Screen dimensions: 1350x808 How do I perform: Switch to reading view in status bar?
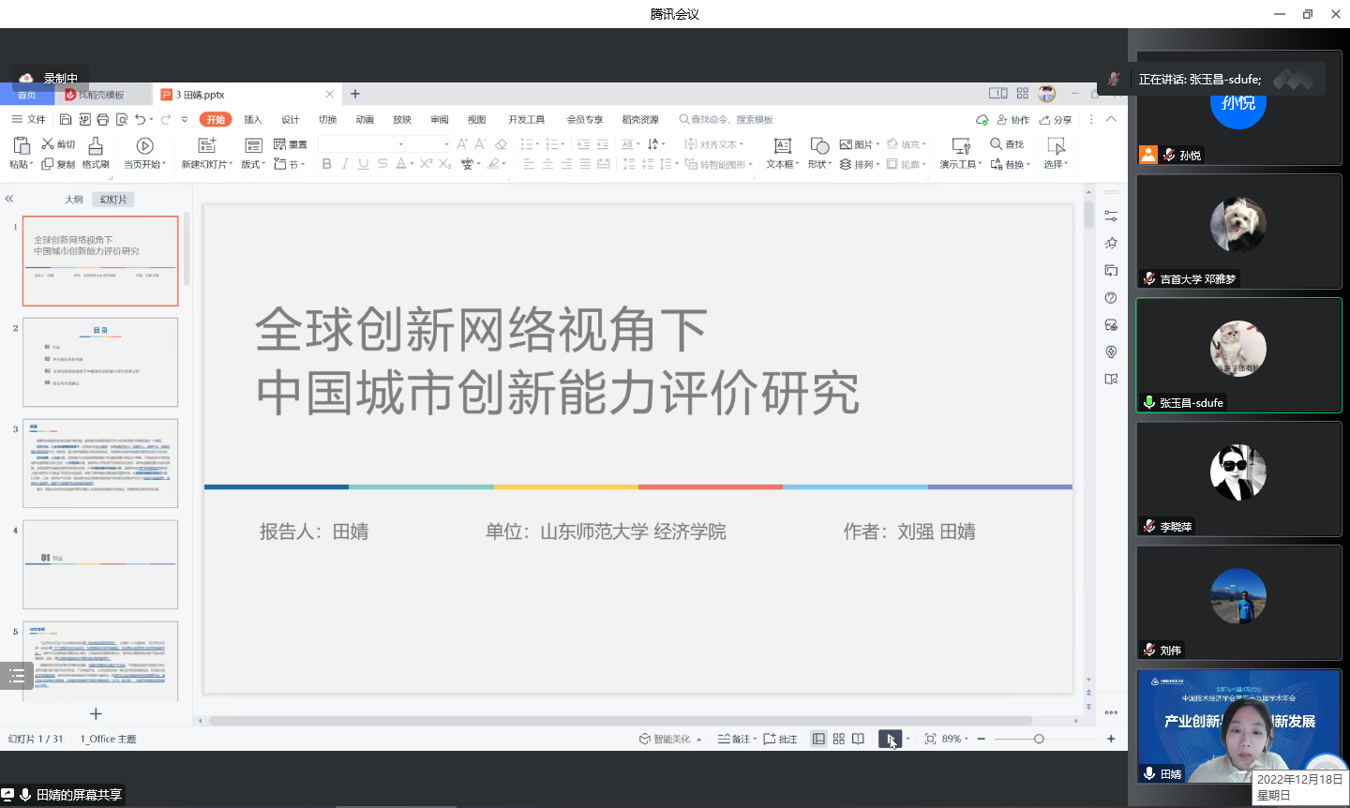point(858,739)
